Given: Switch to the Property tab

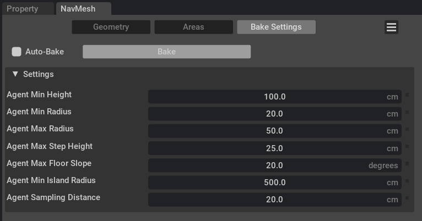Looking at the screenshot, I should [23, 9].
